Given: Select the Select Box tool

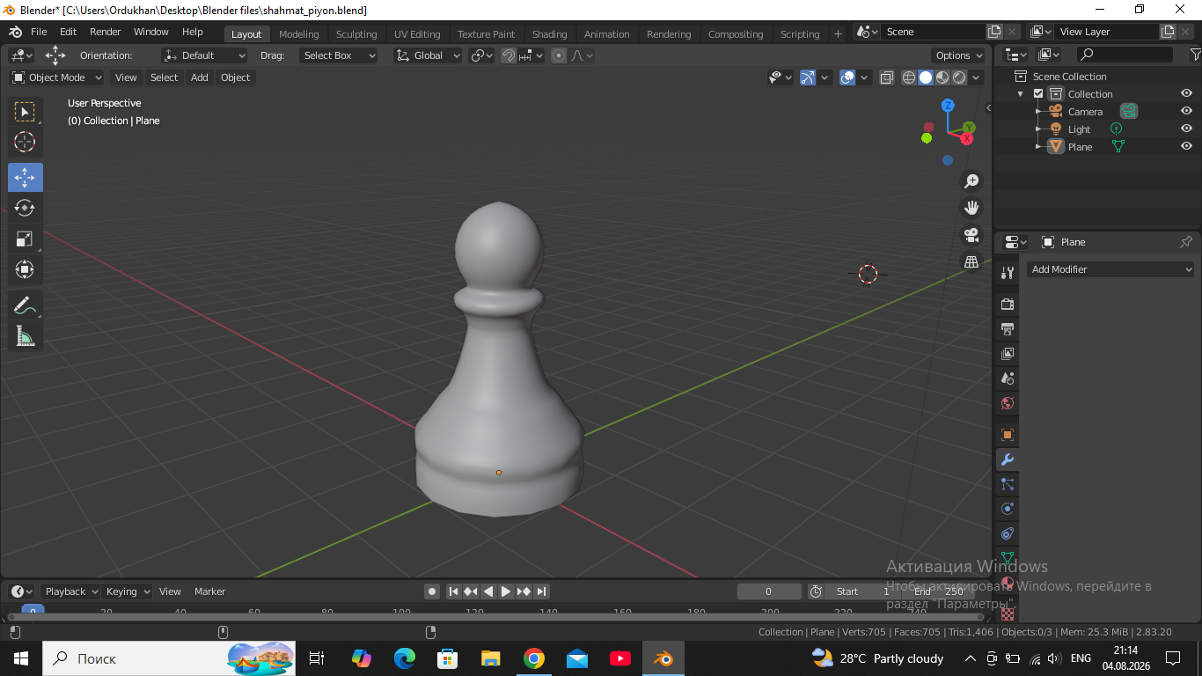Looking at the screenshot, I should [26, 112].
